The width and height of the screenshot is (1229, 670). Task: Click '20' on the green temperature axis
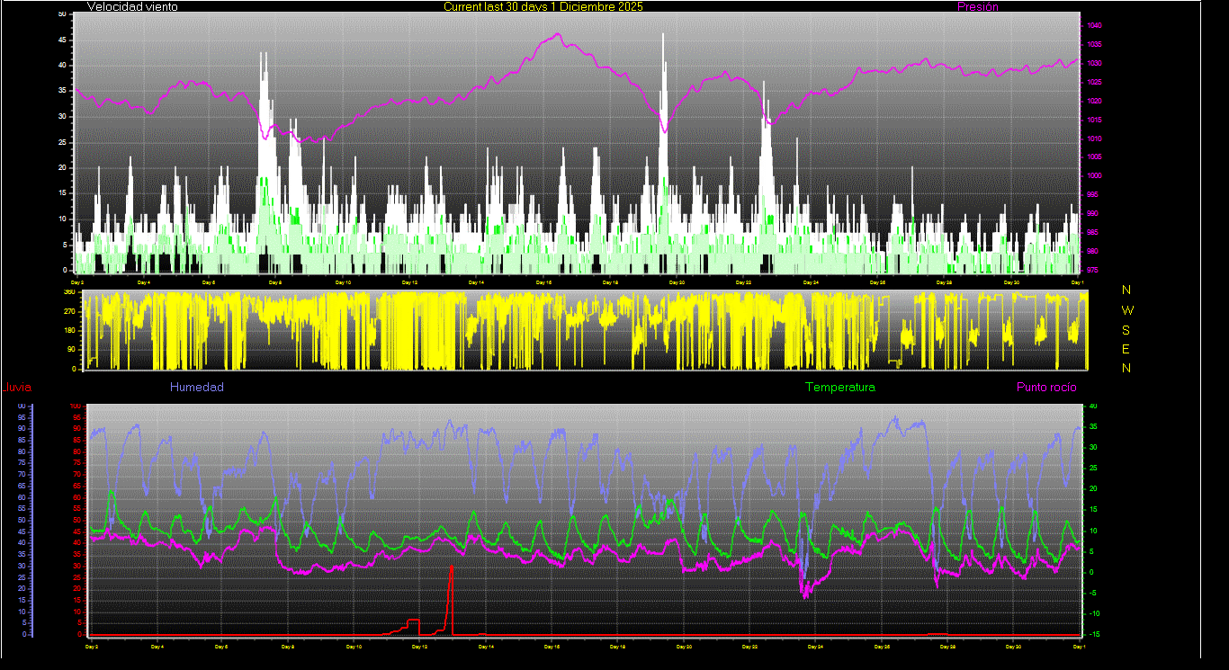pyautogui.click(x=1093, y=488)
